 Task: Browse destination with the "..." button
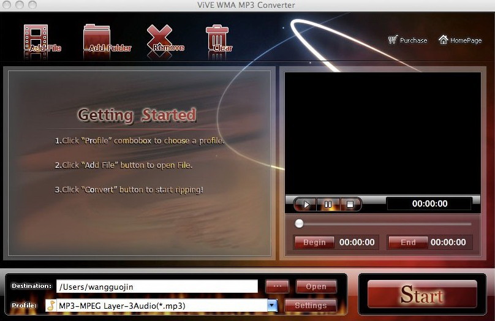point(277,286)
